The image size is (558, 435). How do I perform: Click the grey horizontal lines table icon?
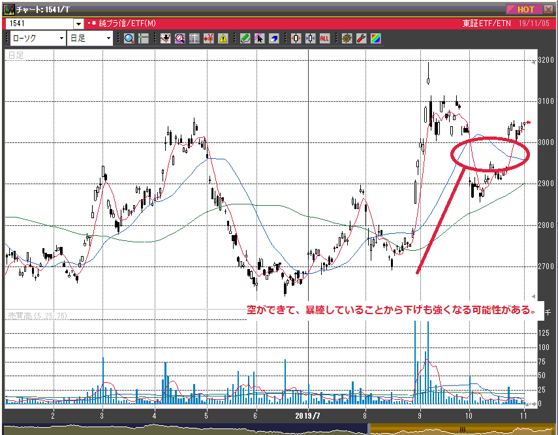194,38
